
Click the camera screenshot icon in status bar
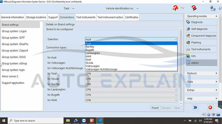[213, 115]
